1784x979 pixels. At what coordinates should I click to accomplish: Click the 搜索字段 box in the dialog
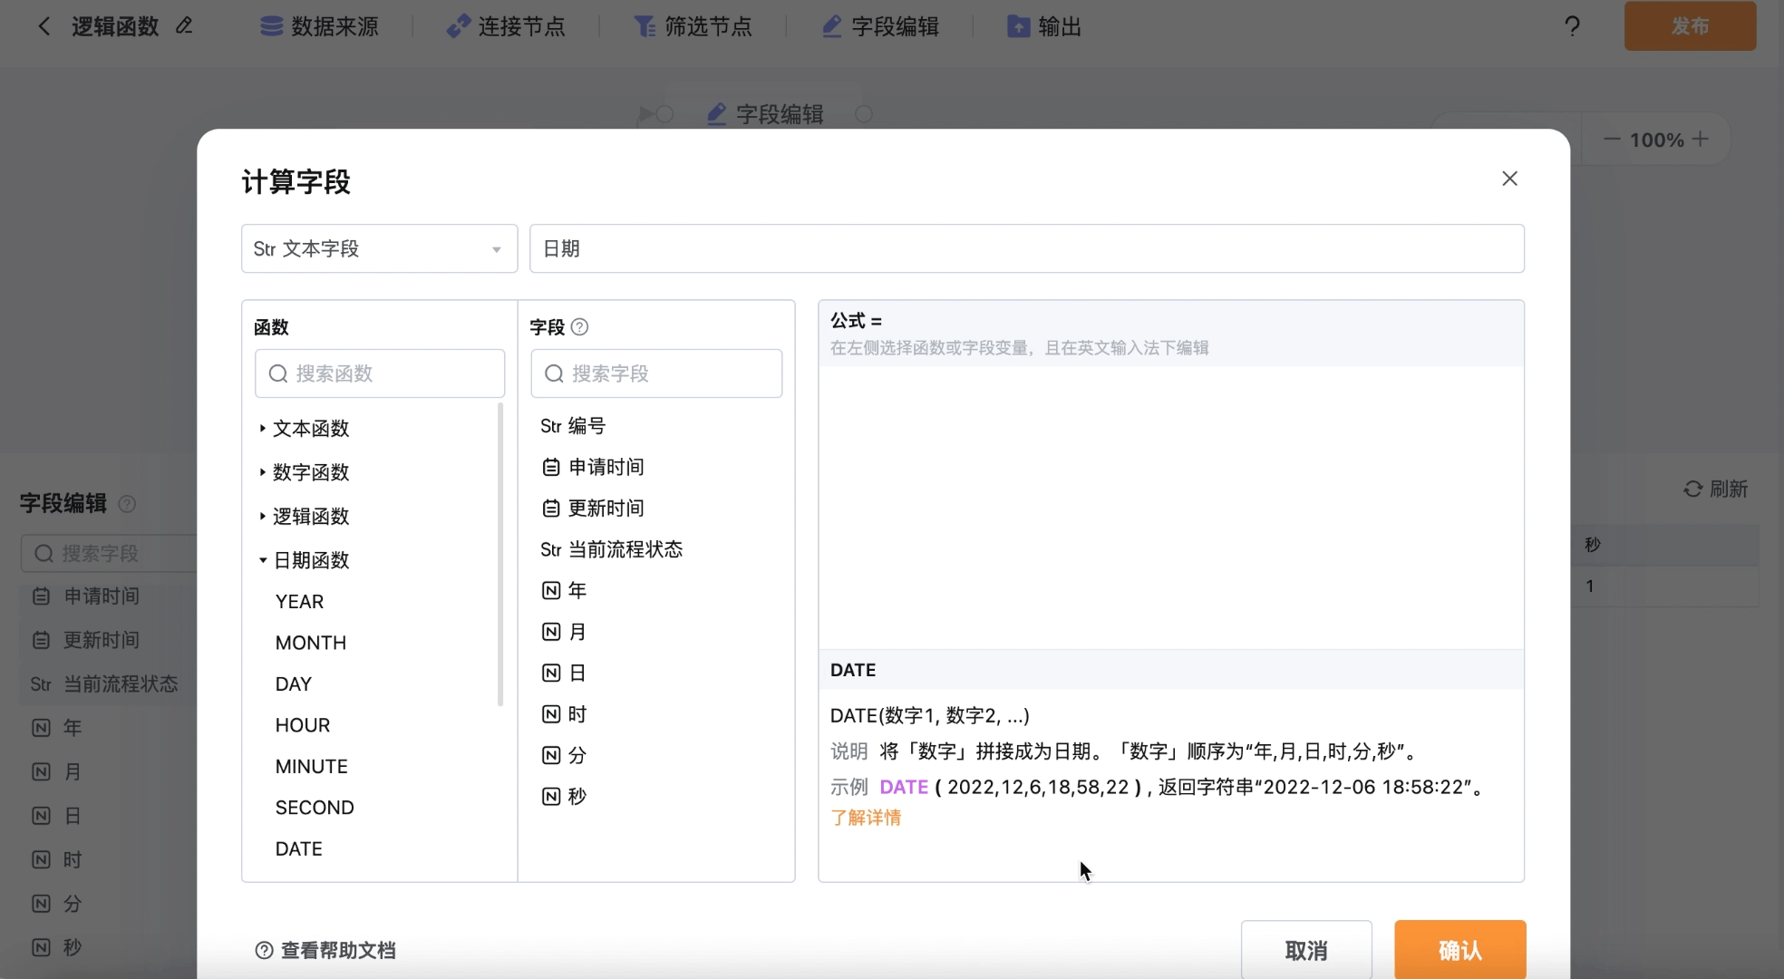pyautogui.click(x=656, y=373)
